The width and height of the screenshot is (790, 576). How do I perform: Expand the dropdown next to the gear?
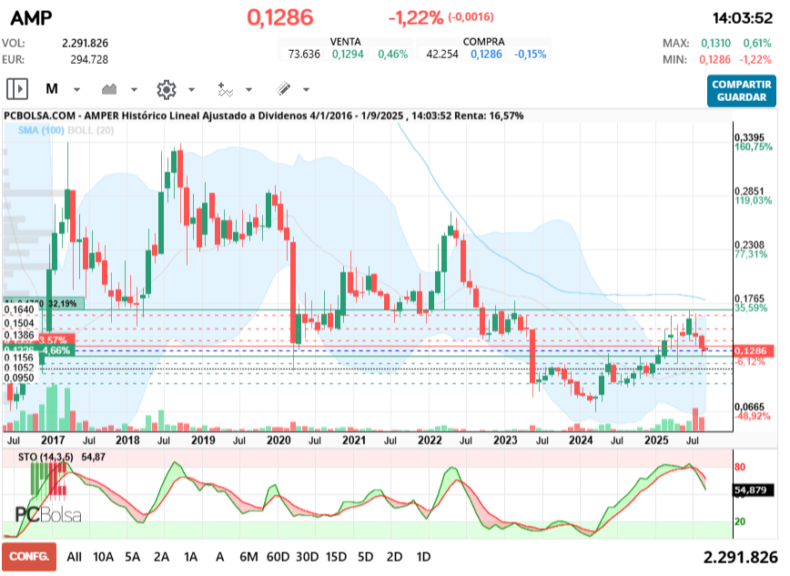[191, 90]
